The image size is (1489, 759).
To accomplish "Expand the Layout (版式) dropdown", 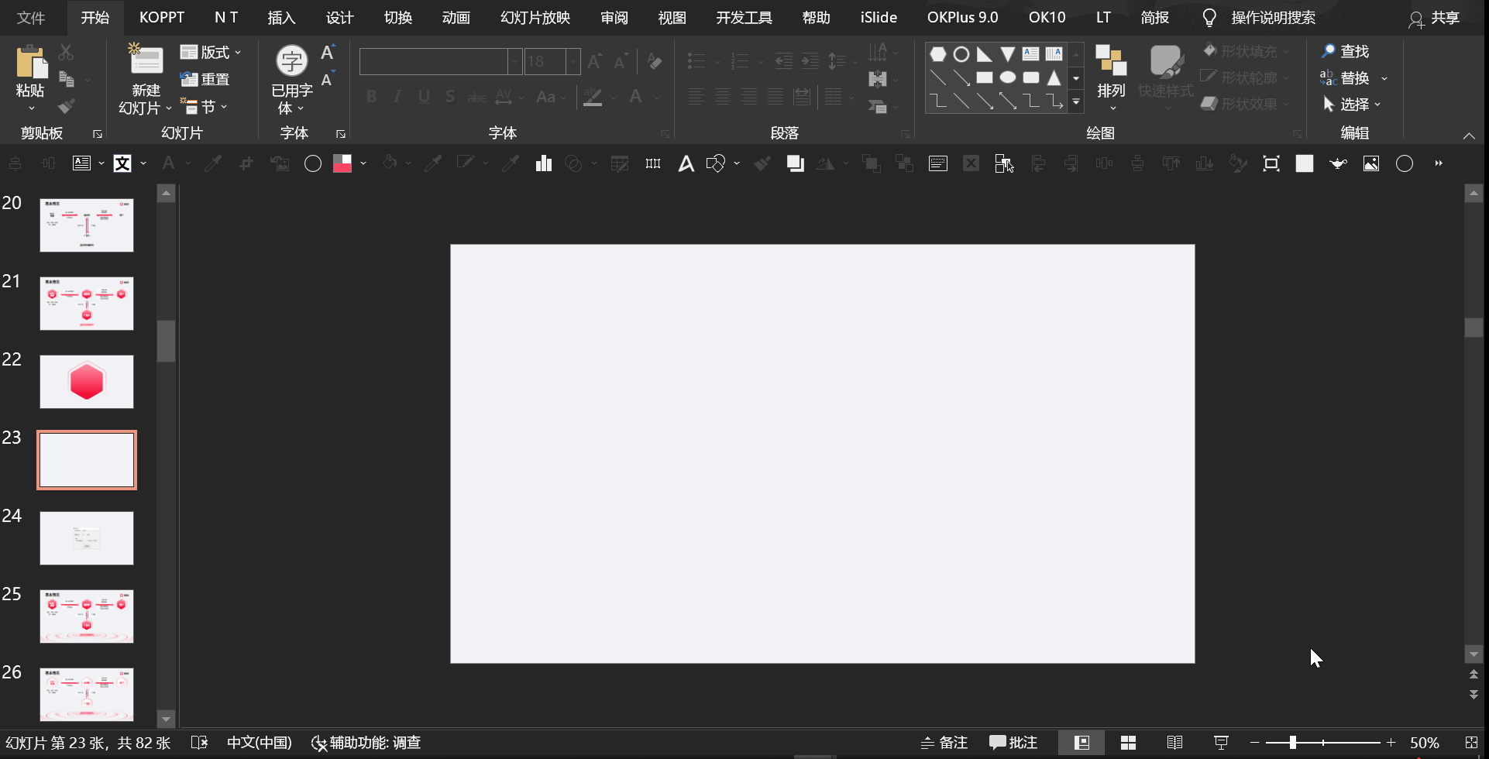I will (211, 53).
